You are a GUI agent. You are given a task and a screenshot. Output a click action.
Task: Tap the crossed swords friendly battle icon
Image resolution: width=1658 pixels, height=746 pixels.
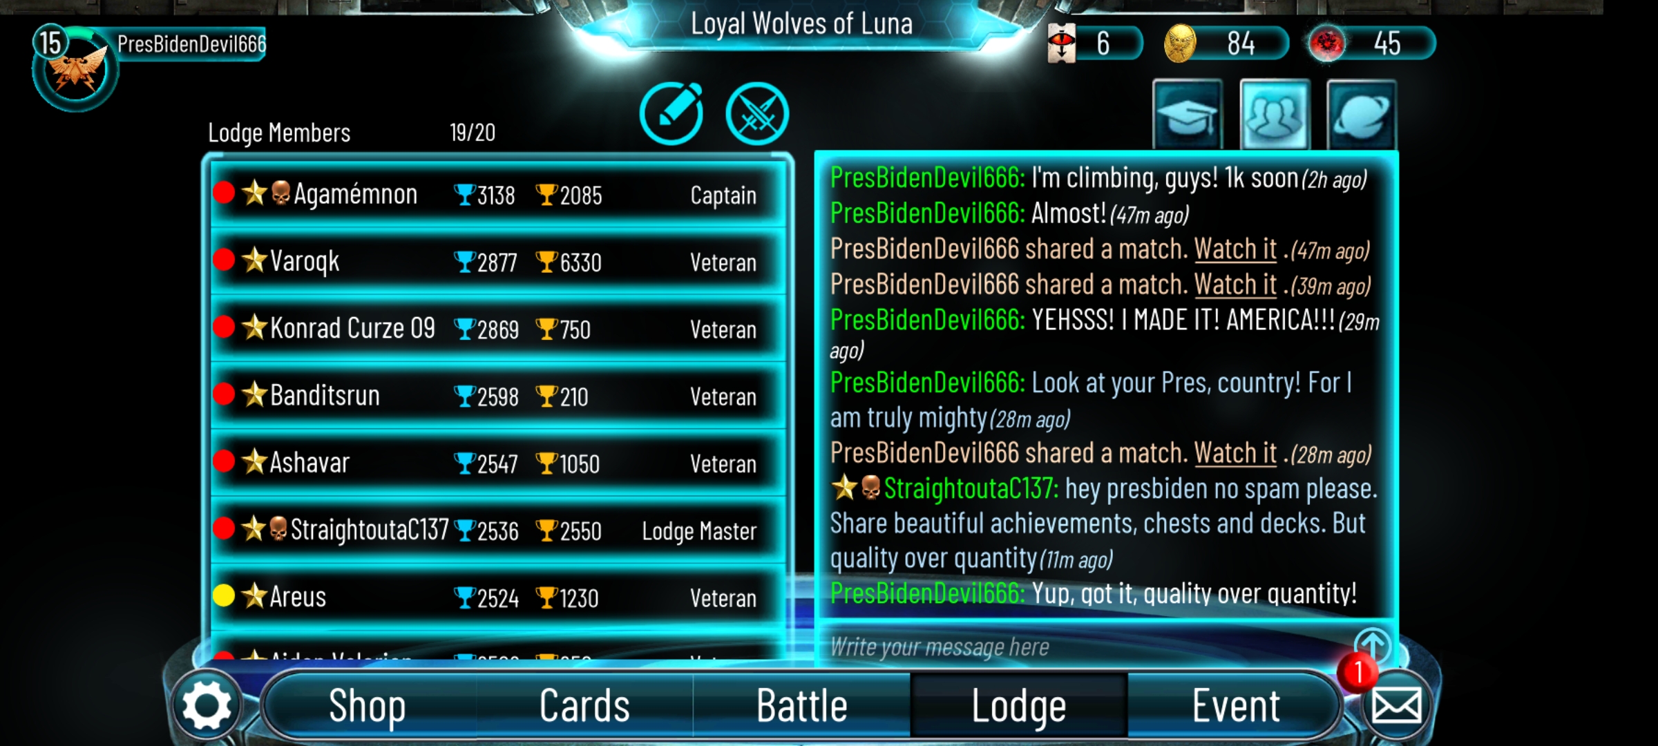(x=757, y=114)
